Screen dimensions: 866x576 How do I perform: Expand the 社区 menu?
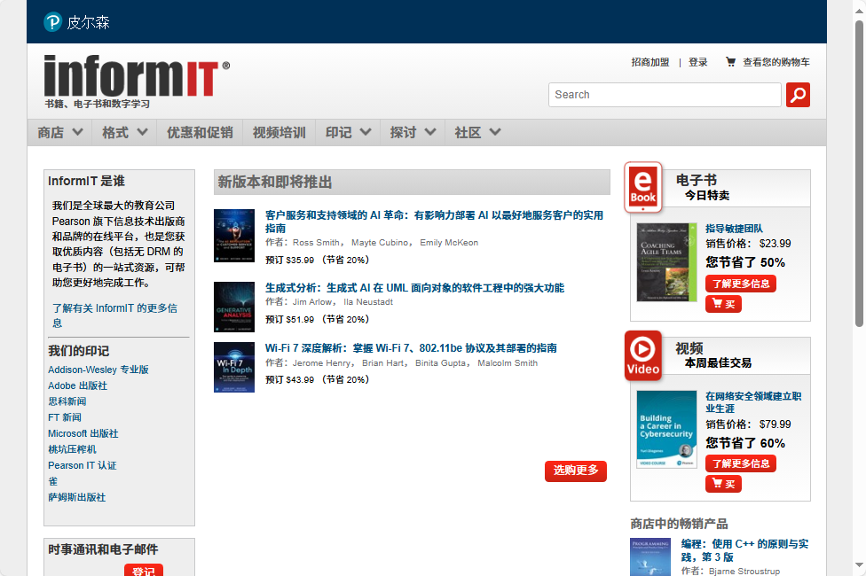pos(477,132)
